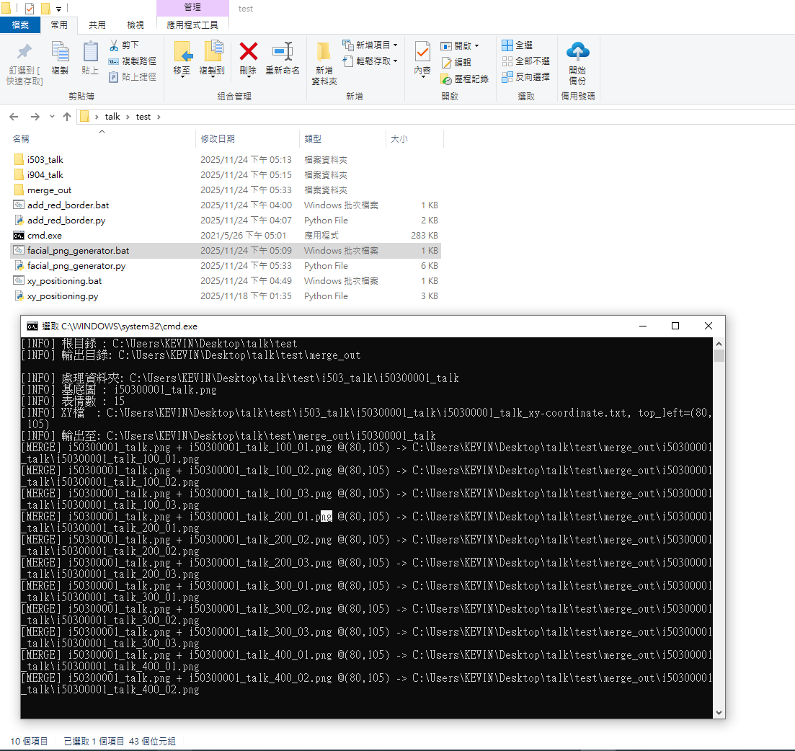Image resolution: width=795 pixels, height=751 pixels.
Task: Click the Delete (刪除) red X icon
Action: coord(248,52)
